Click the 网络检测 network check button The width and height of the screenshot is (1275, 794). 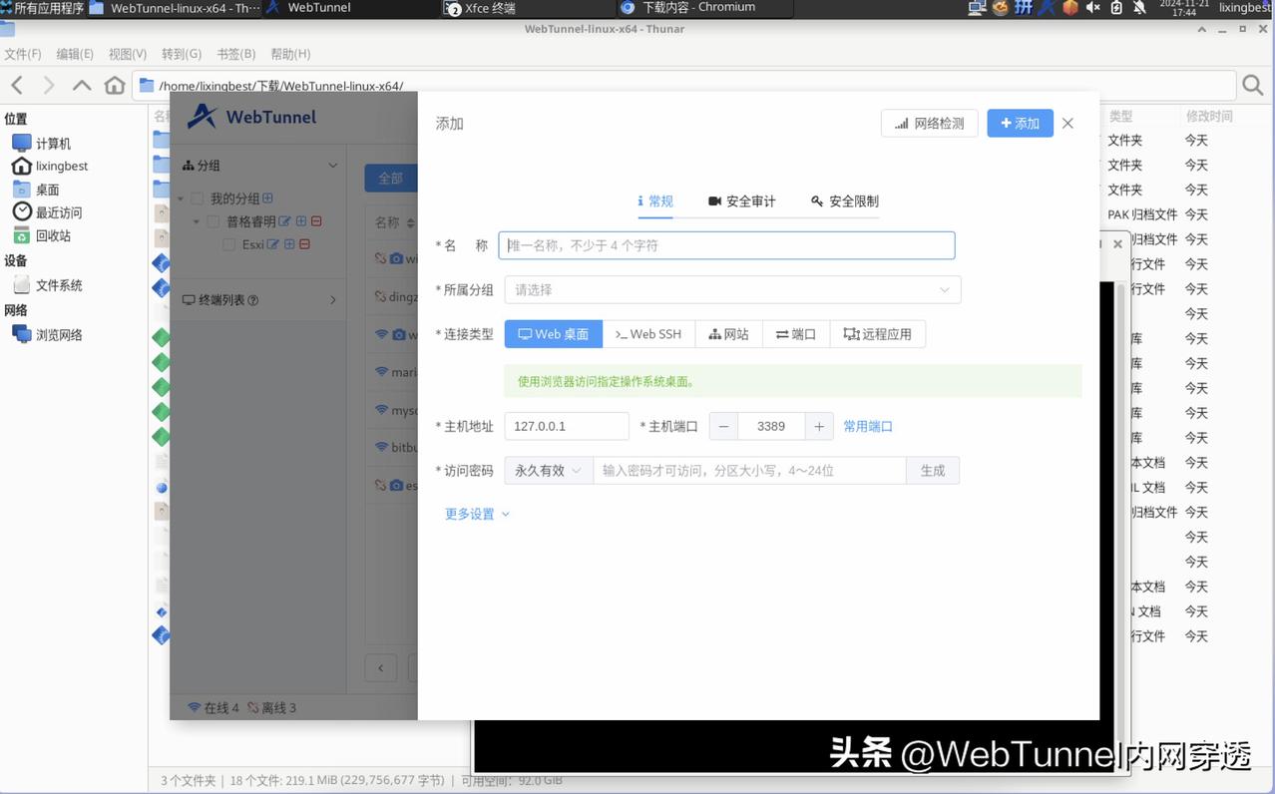[x=929, y=124]
